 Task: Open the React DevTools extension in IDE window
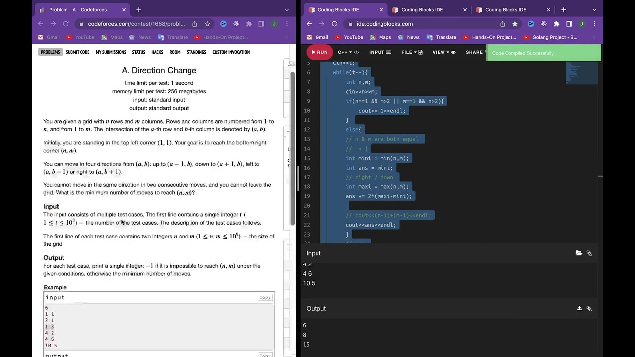(x=544, y=24)
